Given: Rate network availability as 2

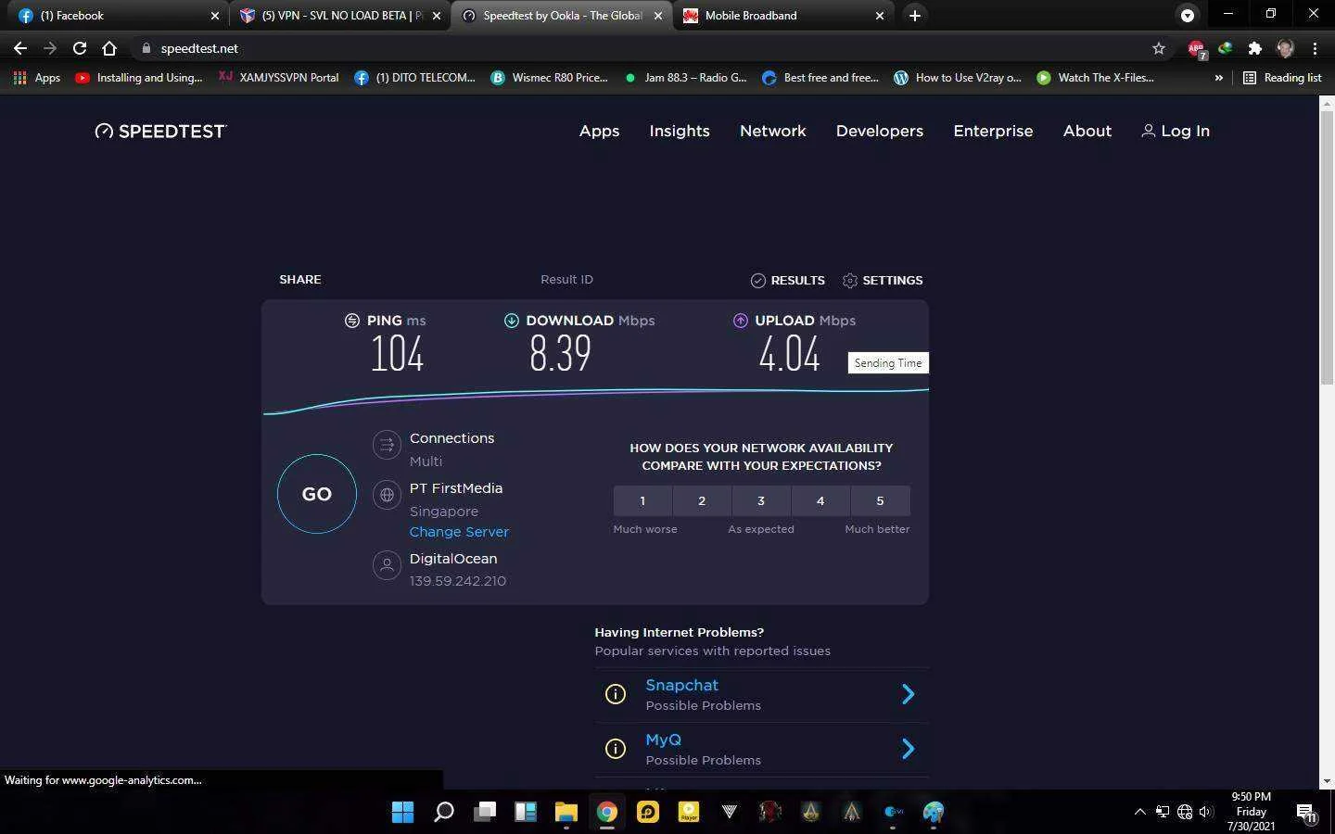Looking at the screenshot, I should click(x=702, y=500).
